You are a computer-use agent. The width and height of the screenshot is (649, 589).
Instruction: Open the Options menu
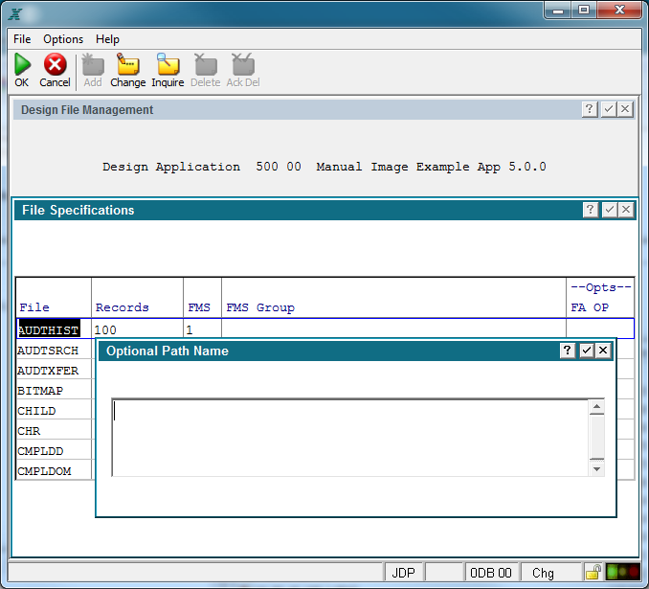pos(63,39)
